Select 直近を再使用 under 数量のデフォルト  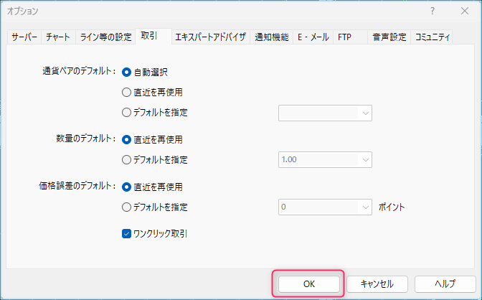(127, 139)
